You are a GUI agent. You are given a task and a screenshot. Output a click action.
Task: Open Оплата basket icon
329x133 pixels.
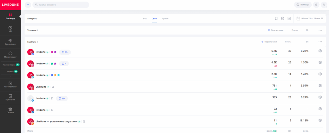coord(10,109)
